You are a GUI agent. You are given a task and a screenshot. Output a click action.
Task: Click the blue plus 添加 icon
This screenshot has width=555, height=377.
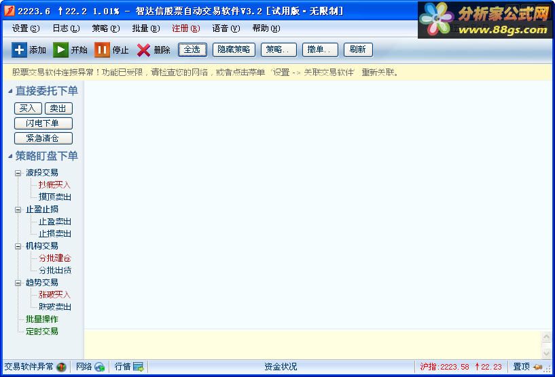coord(19,49)
